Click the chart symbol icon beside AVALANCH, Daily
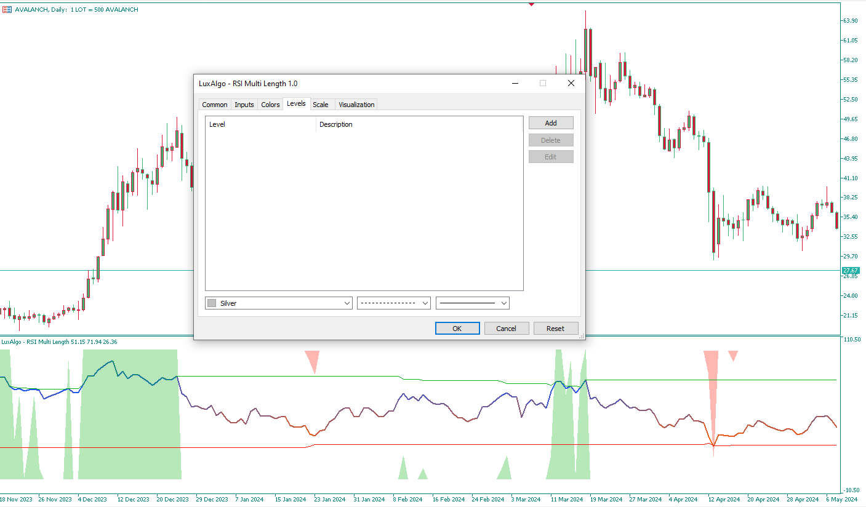Viewport: 866px width, 507px height. pyautogui.click(x=7, y=10)
